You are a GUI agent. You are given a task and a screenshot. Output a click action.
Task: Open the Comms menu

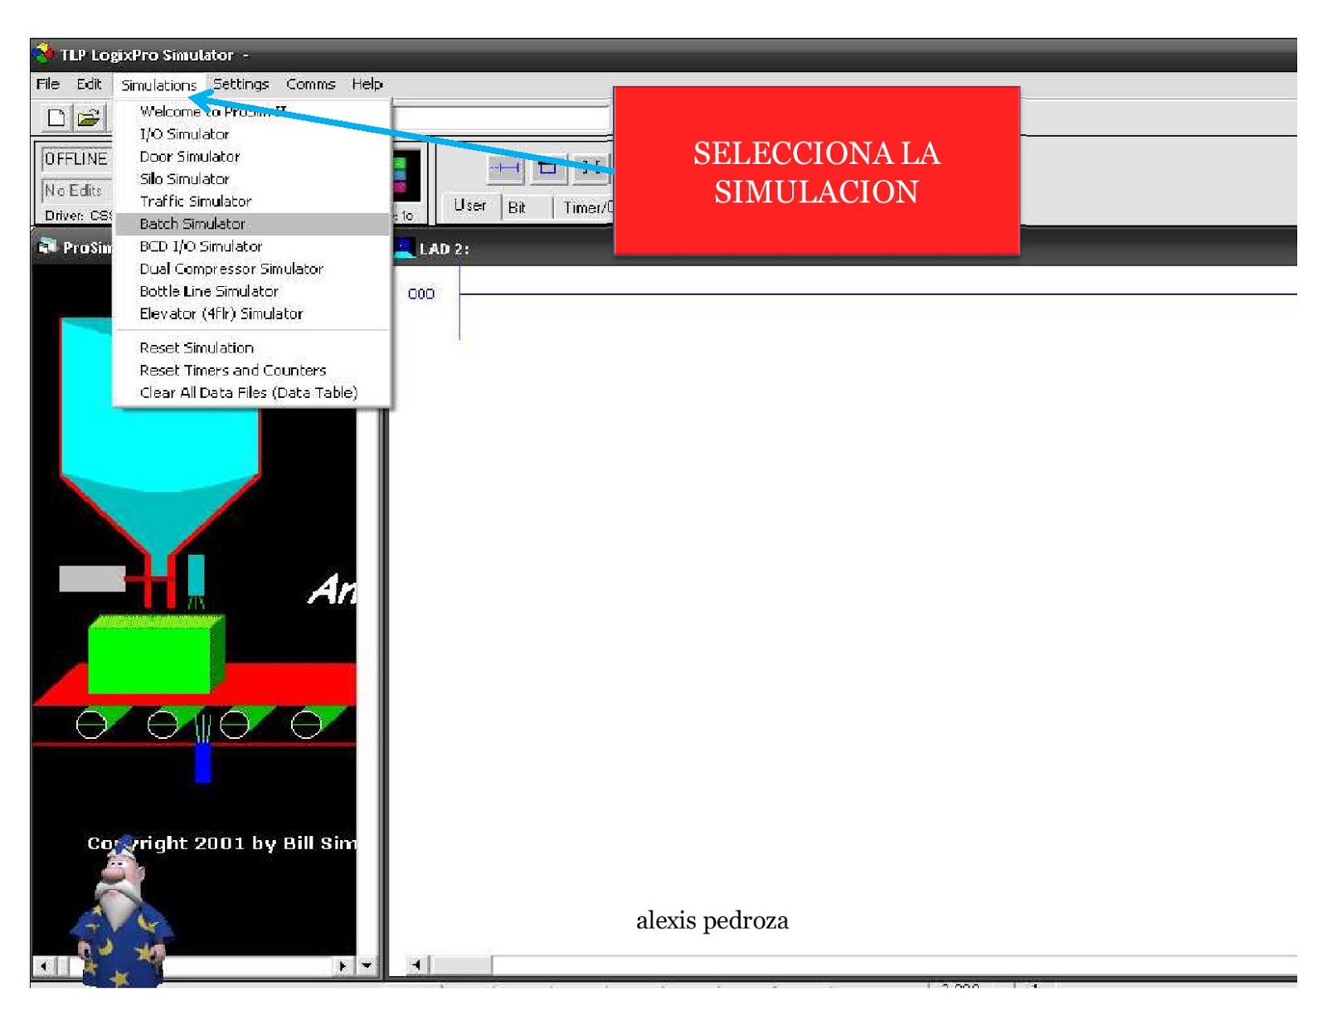pyautogui.click(x=311, y=83)
